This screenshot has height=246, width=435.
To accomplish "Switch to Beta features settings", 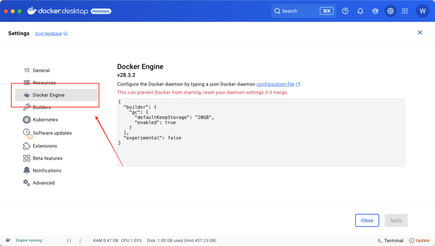I will click(x=48, y=158).
